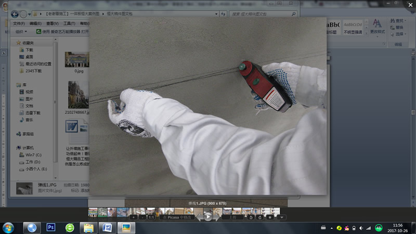The image size is (416, 234).
Task: Open the 工具(T) menu in Explorer
Action: (x=69, y=23)
